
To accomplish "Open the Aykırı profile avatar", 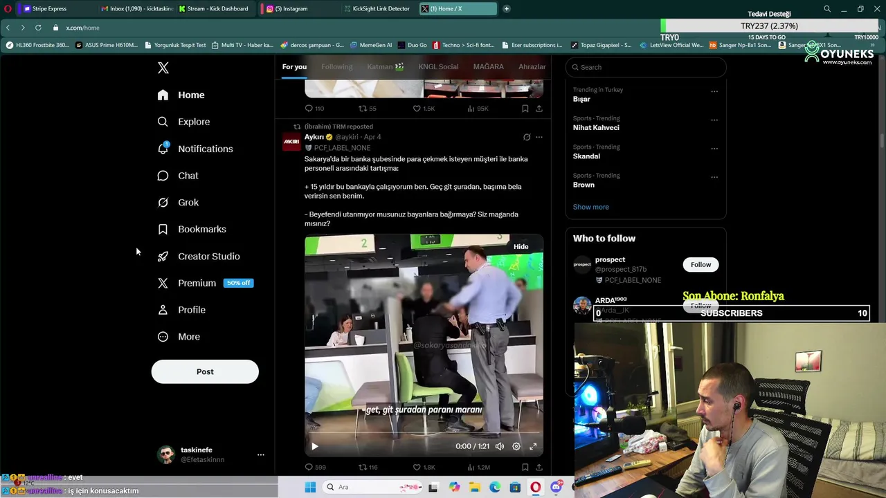I will [x=291, y=142].
